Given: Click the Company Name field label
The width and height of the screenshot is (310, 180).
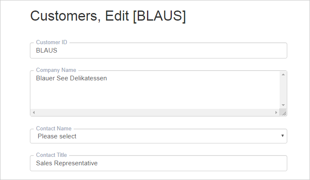Looking at the screenshot, I should click(x=56, y=70).
